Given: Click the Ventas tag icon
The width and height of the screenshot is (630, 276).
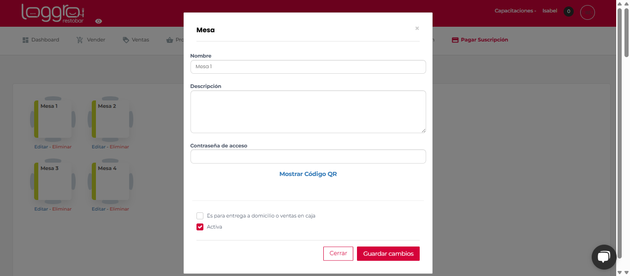Looking at the screenshot, I should [126, 40].
